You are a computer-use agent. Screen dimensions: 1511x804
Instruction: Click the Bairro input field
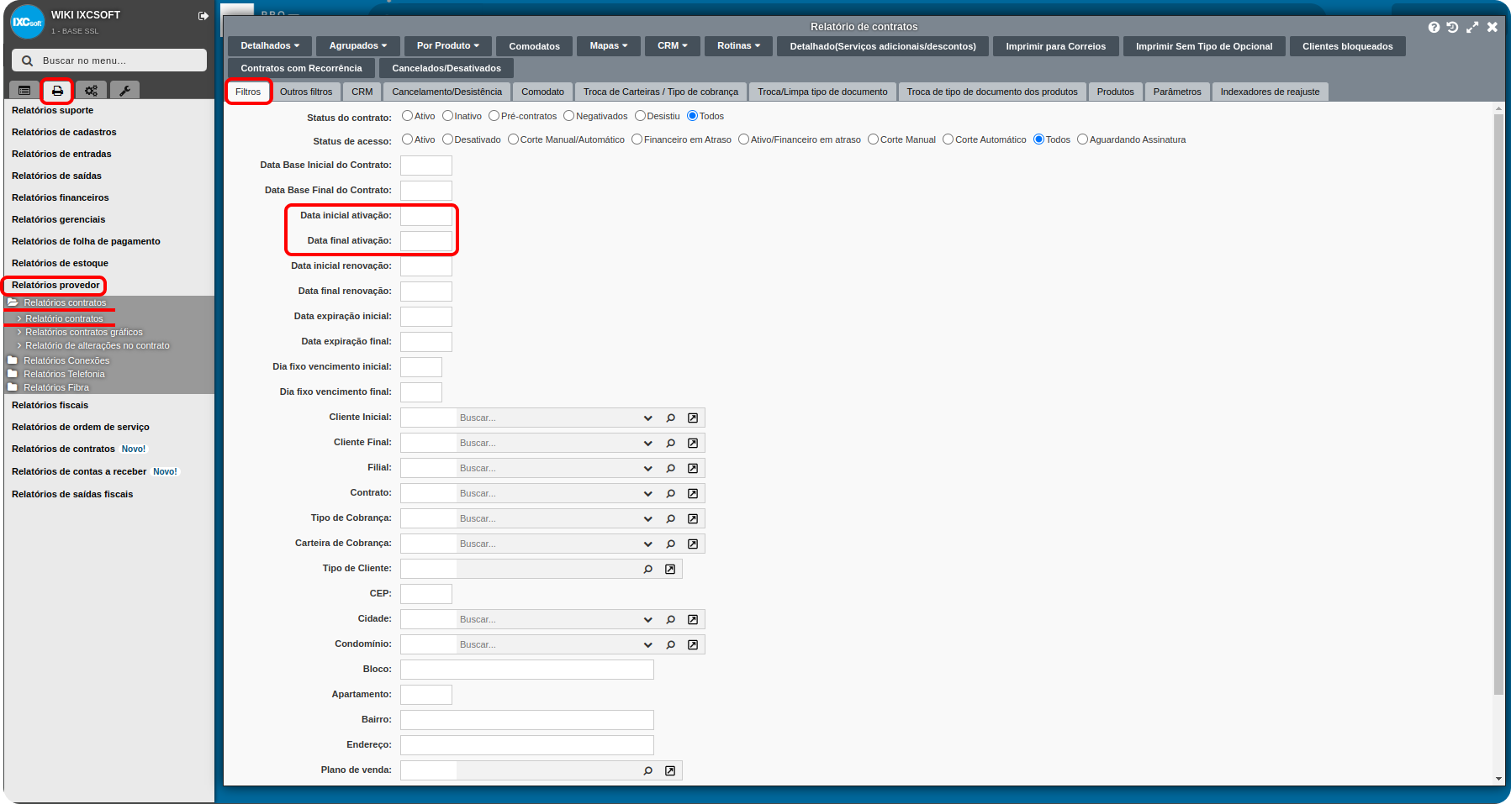527,720
